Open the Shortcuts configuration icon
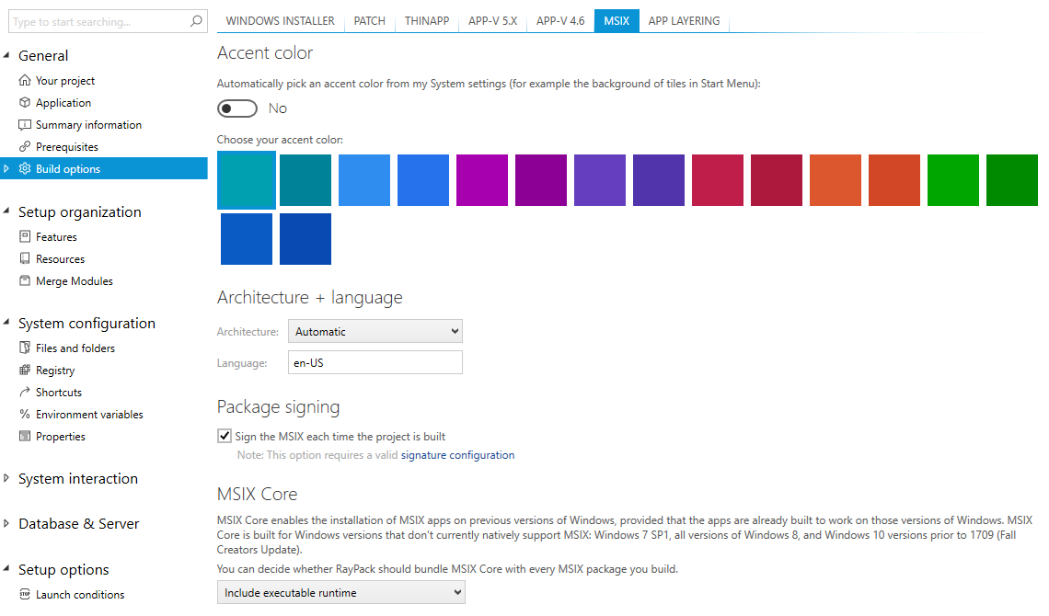1049x616 pixels. pyautogui.click(x=23, y=392)
